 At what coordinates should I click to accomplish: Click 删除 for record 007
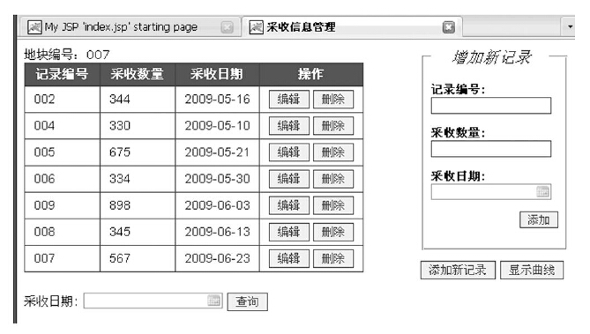333,258
